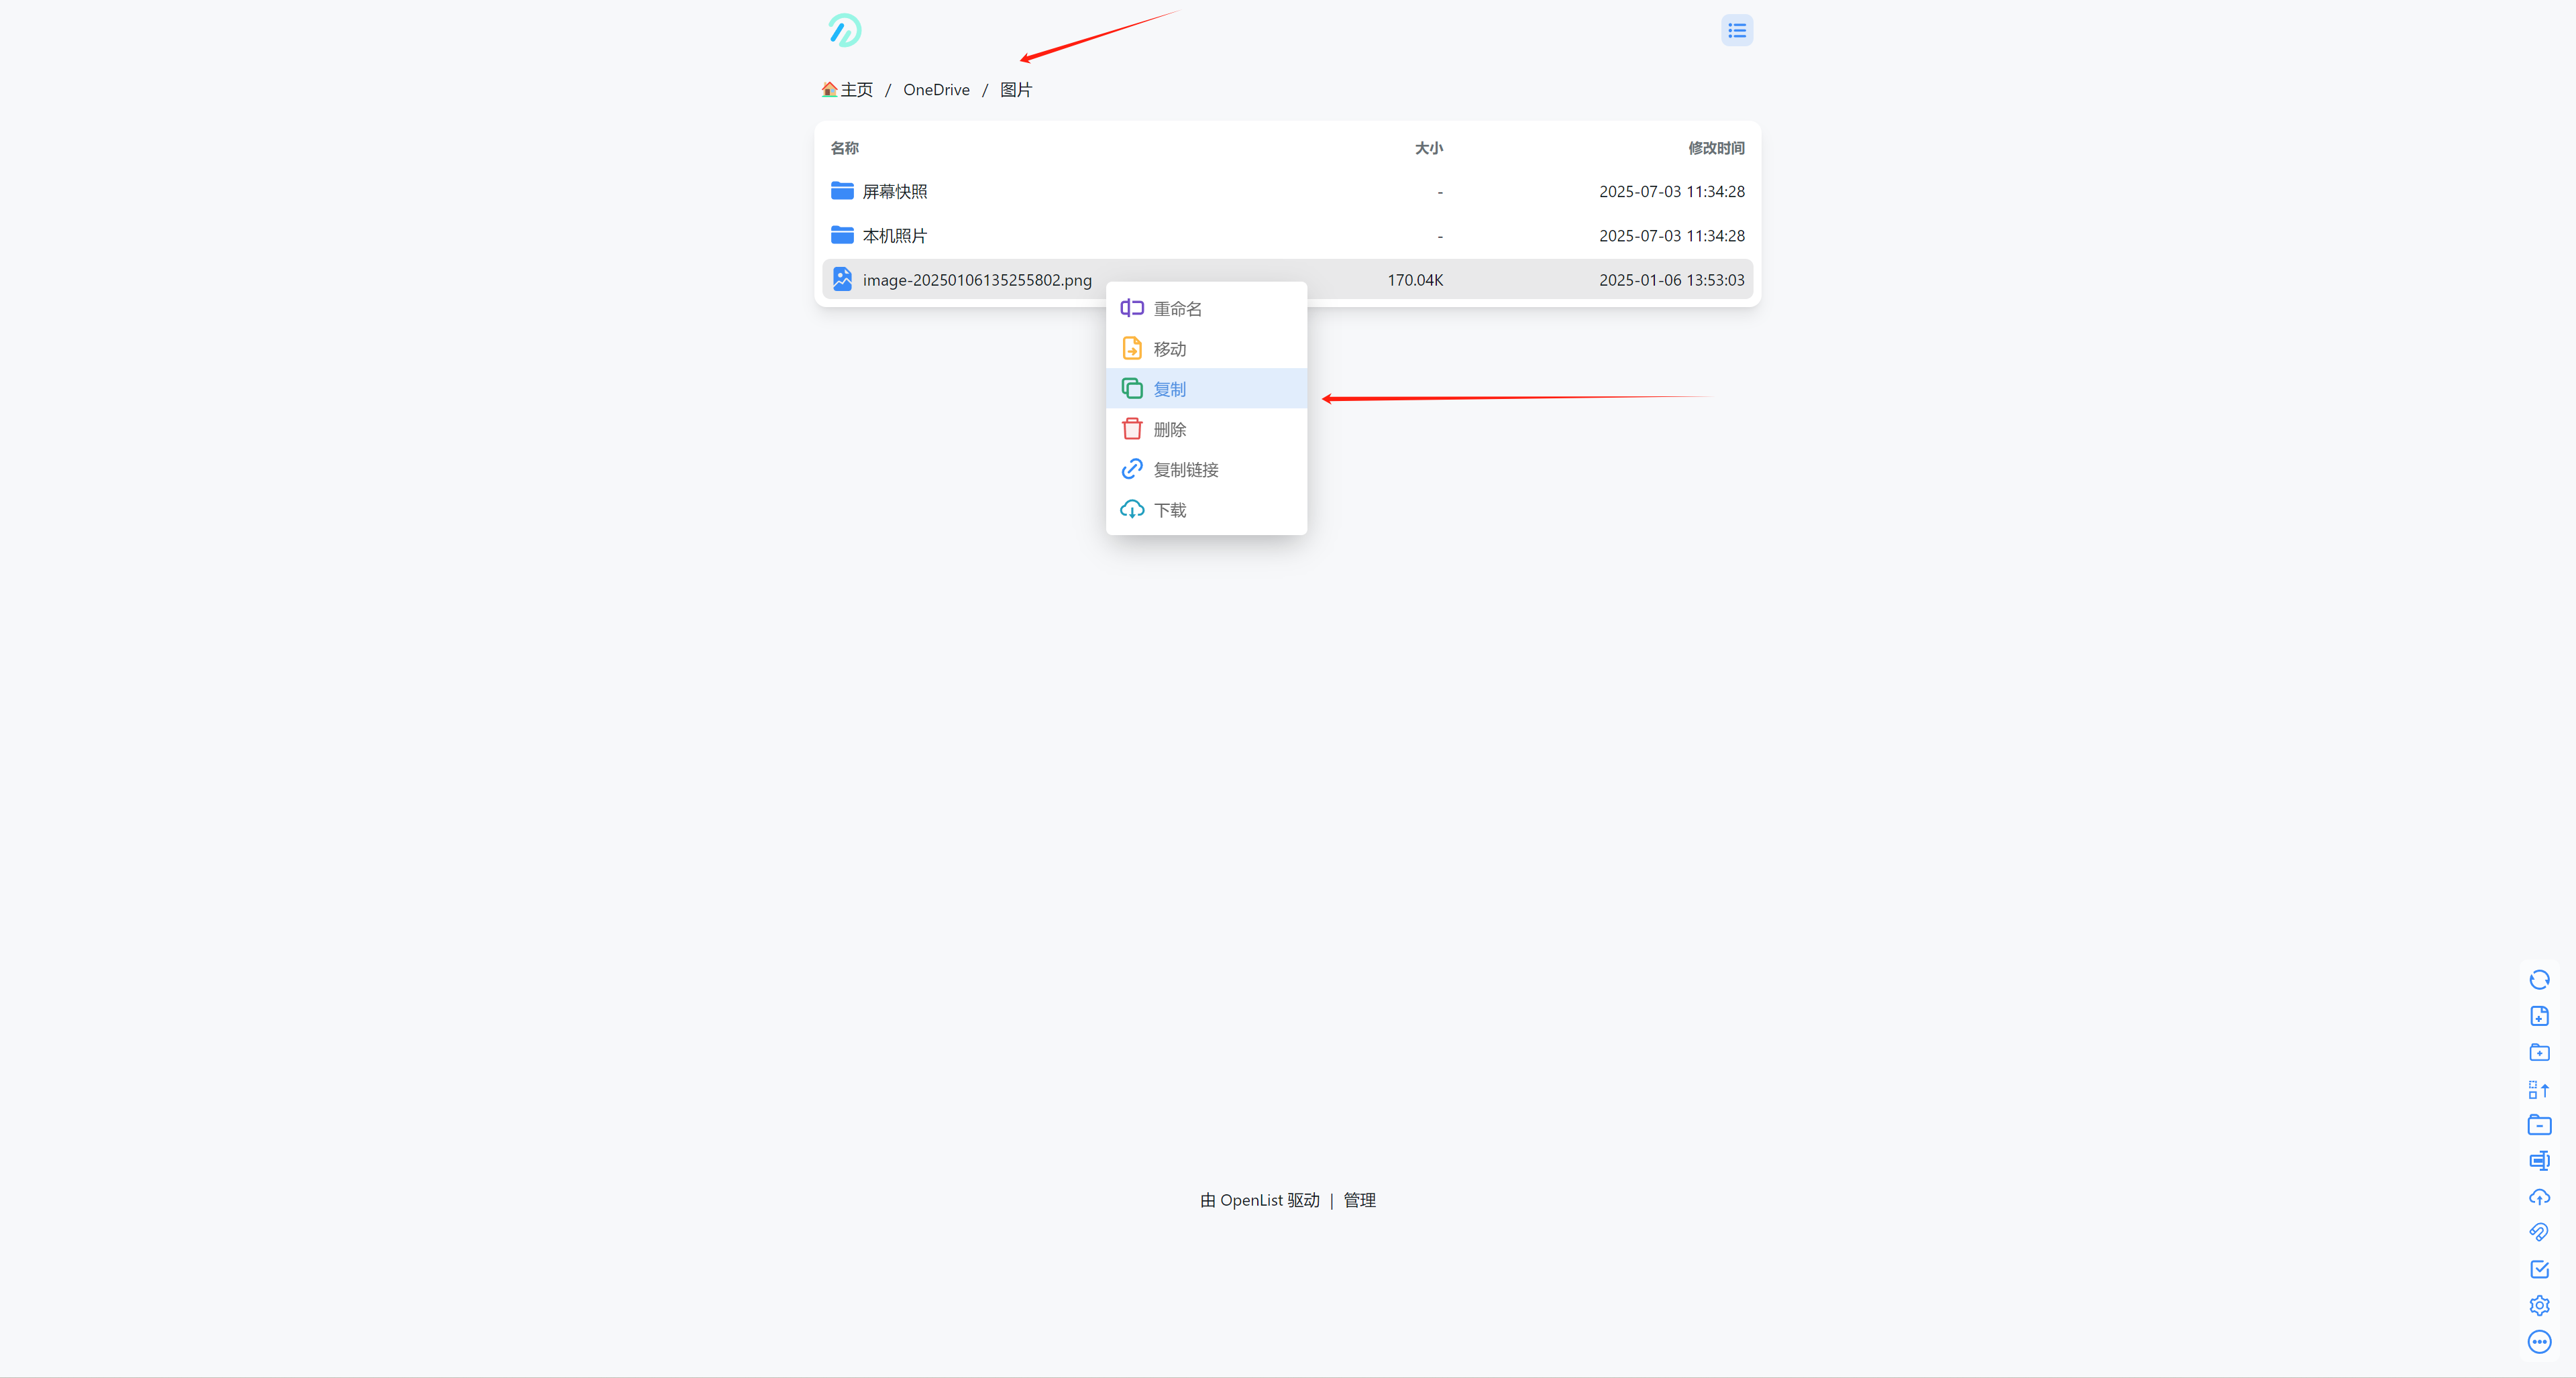Image resolution: width=2576 pixels, height=1378 pixels.
Task: Go to 主页 in breadcrumb
Action: point(847,90)
